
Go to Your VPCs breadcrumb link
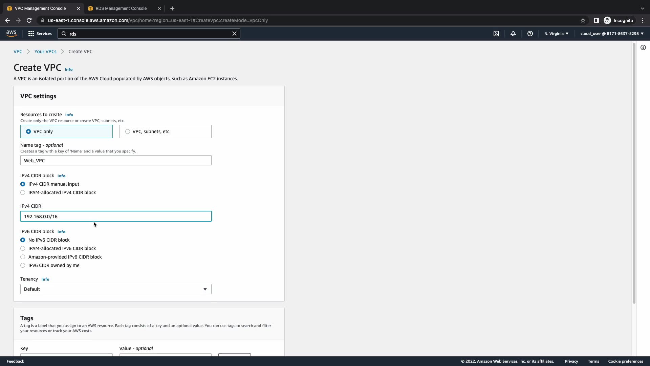tap(45, 52)
